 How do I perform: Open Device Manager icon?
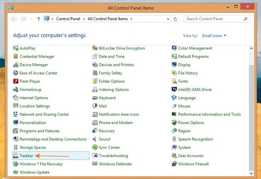16,64
